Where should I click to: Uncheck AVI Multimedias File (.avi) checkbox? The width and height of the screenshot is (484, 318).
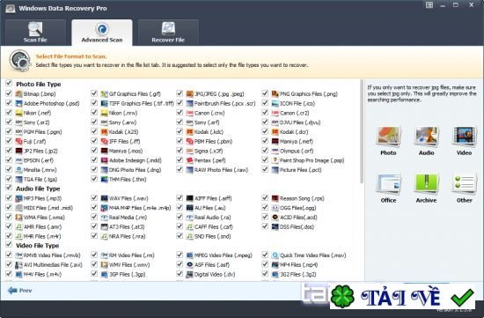tap(9, 264)
